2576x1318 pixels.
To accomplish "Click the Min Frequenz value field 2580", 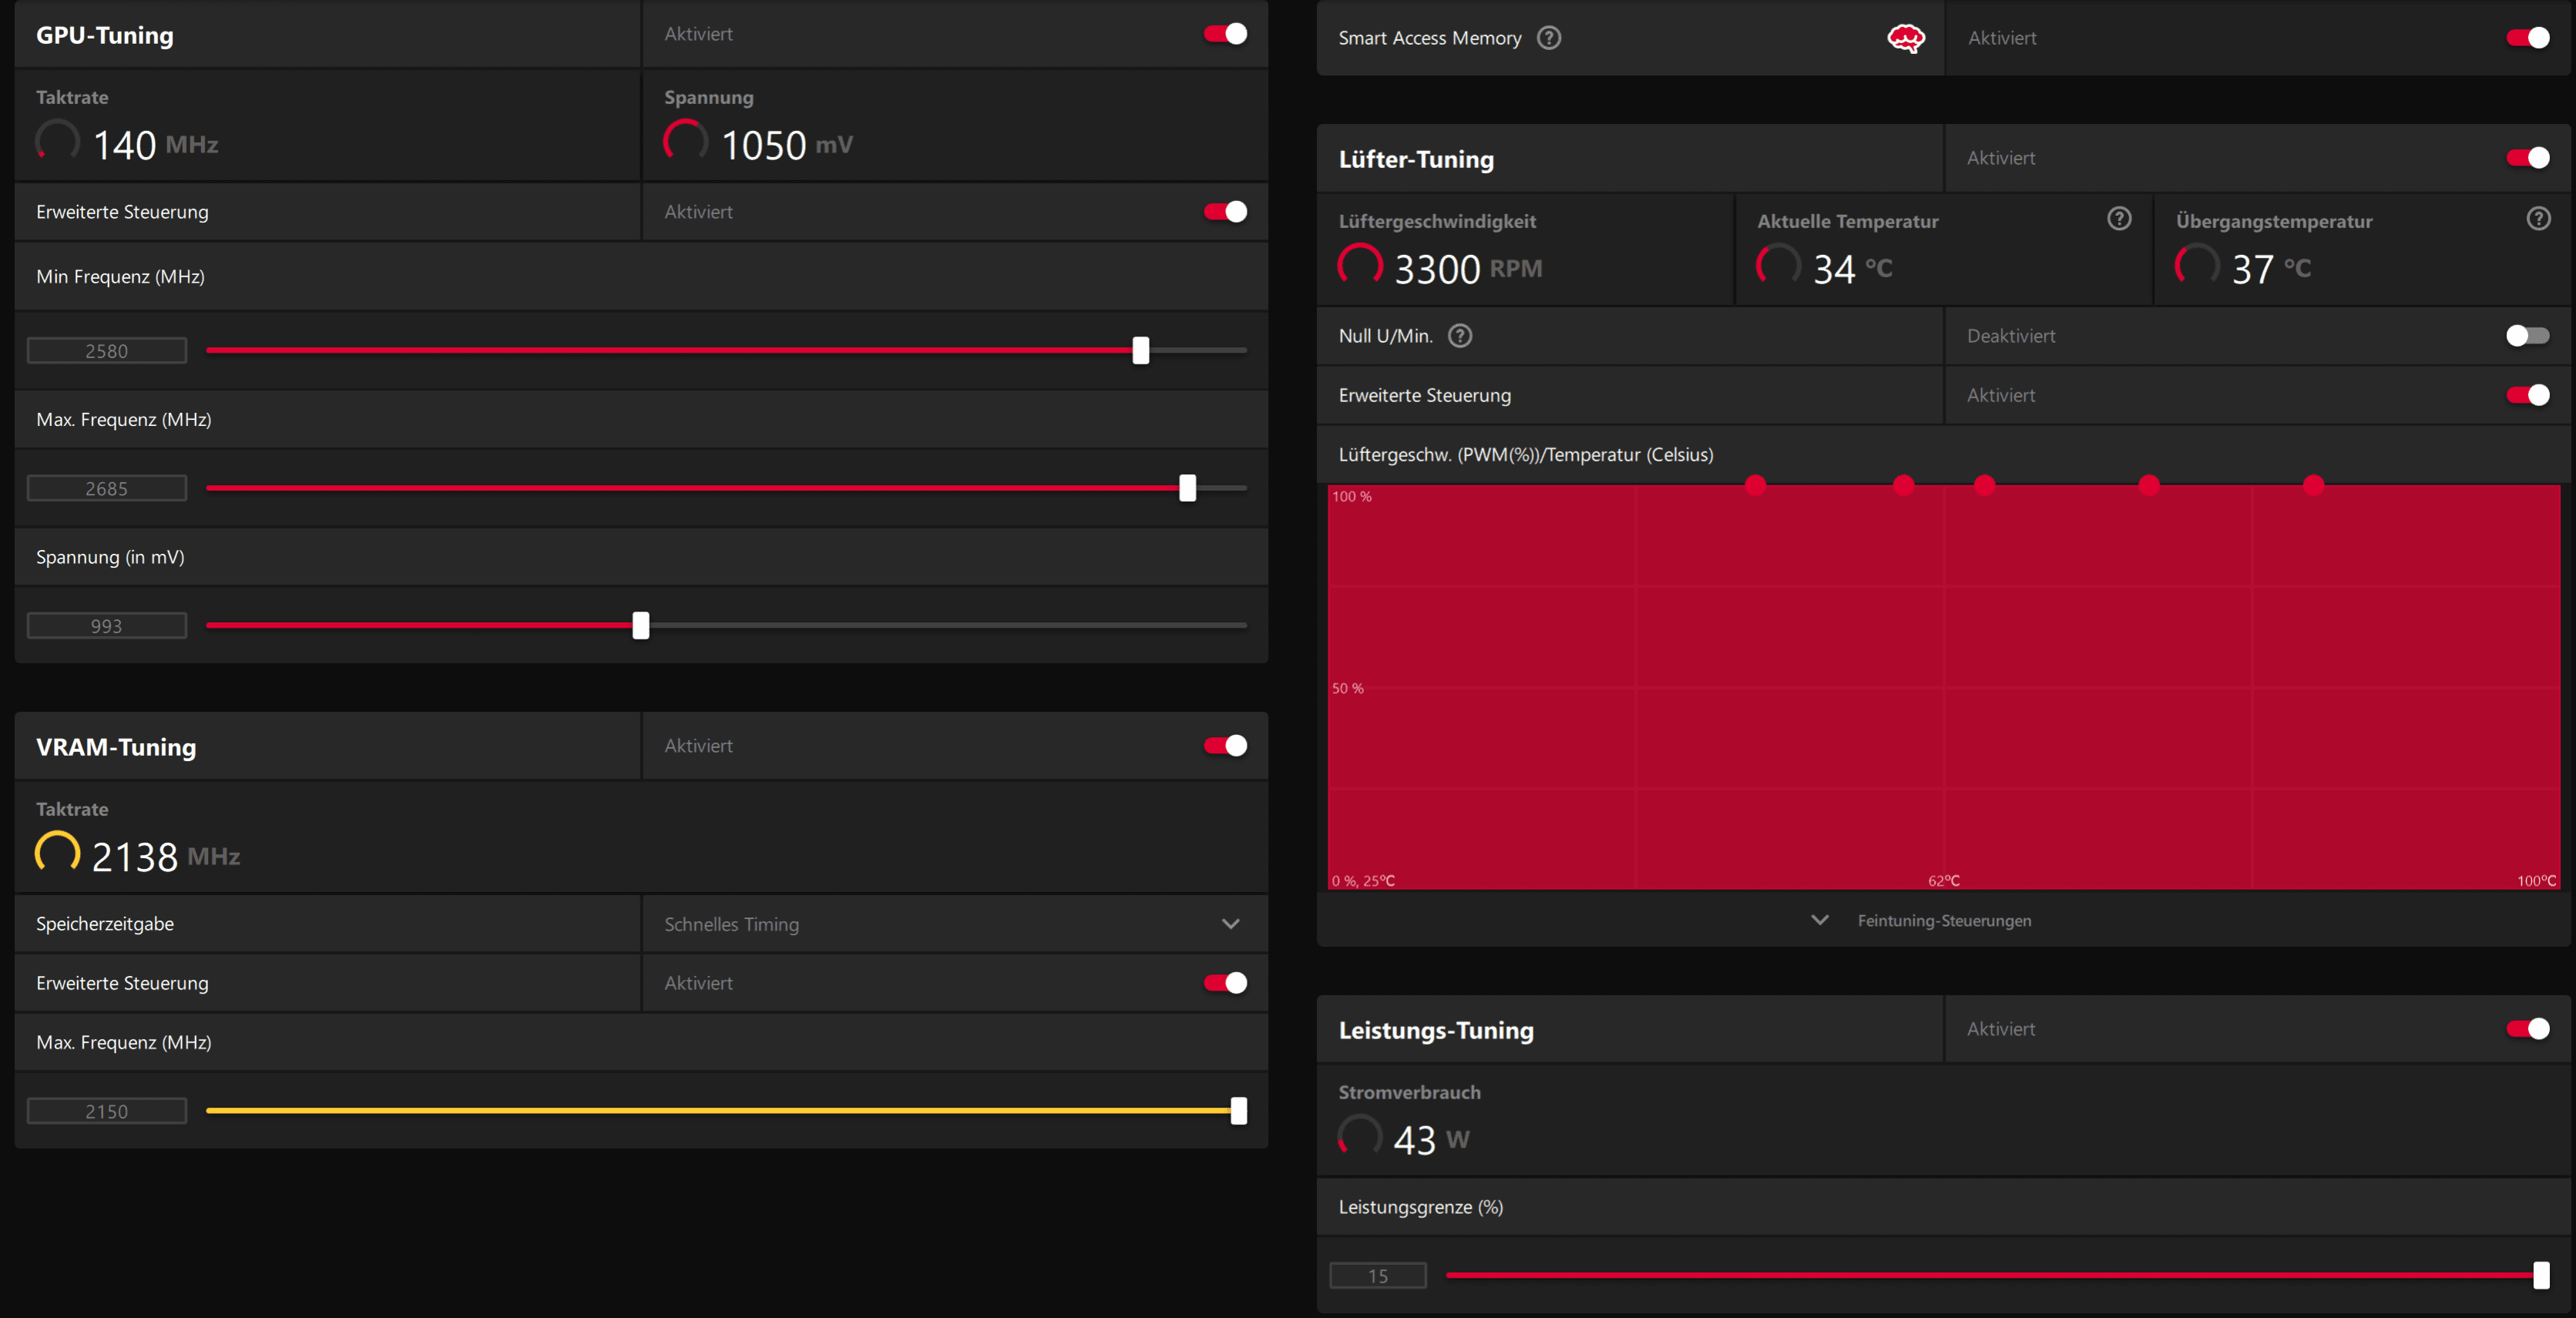I will 107,351.
